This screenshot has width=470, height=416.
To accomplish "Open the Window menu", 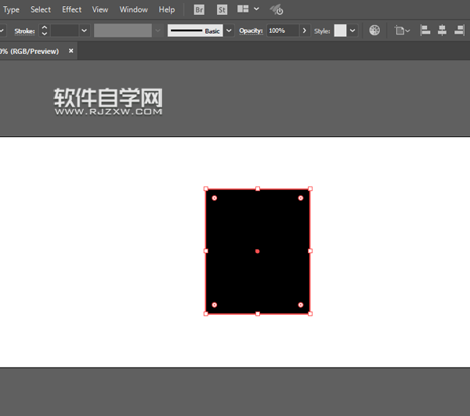I will 134,9.
